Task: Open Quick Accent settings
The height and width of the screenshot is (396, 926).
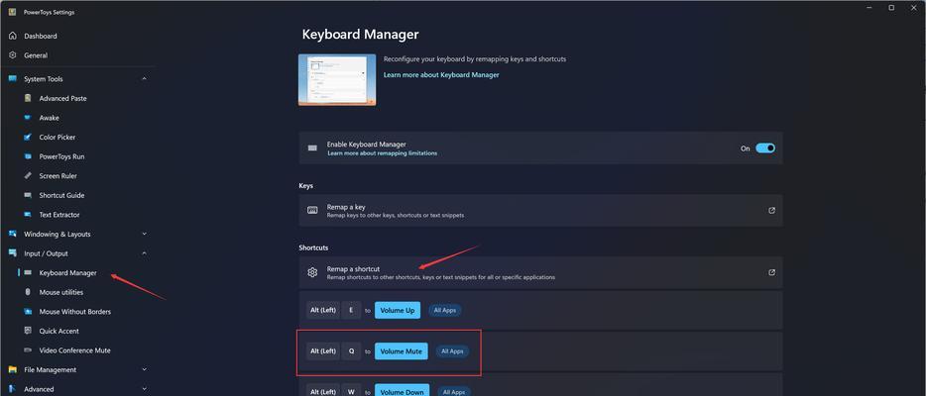Action: point(59,332)
